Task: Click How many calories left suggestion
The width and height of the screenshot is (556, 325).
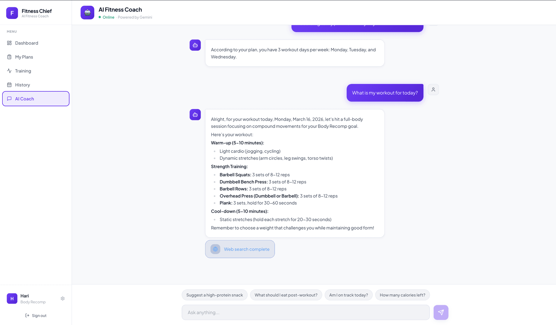Action: point(402,295)
